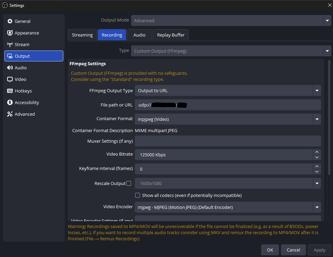Click the Hotkeys keyboard icon
333x257 pixels.
[x=10, y=91]
